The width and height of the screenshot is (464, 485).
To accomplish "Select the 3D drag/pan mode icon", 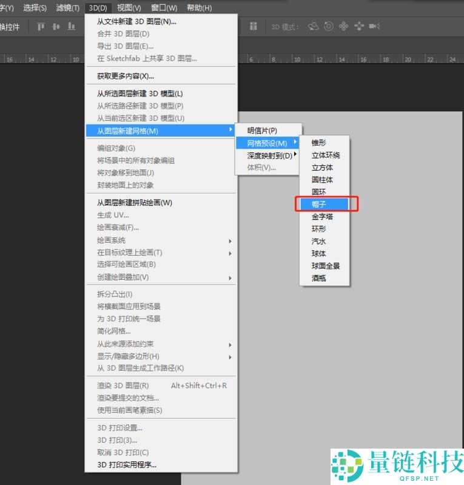I will tap(344, 26).
